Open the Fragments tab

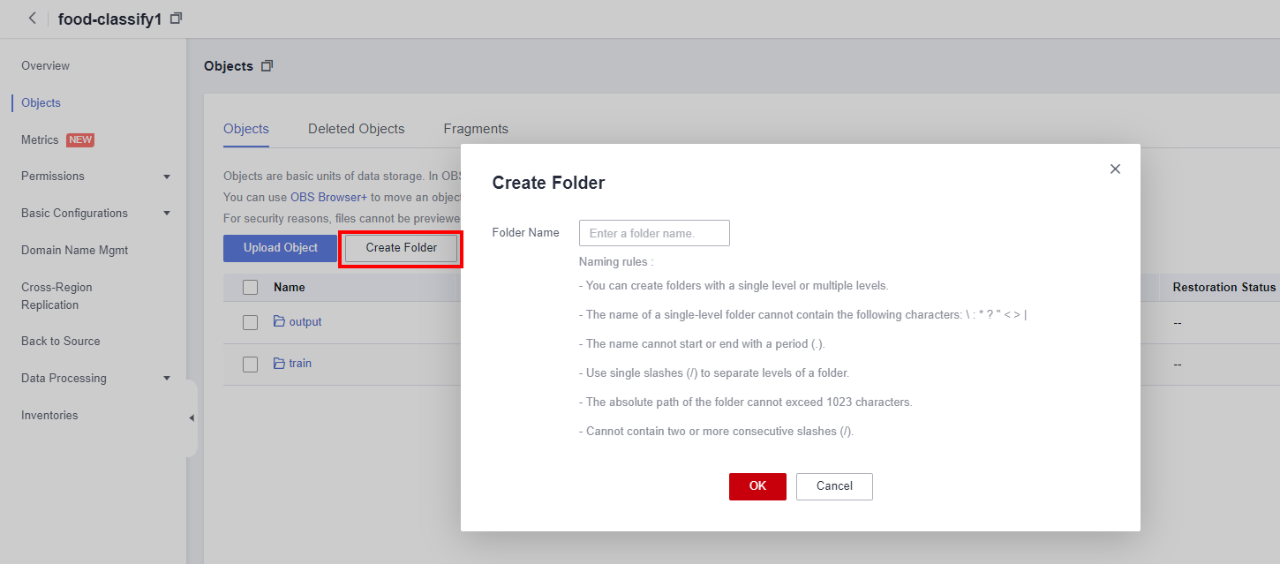pos(476,129)
